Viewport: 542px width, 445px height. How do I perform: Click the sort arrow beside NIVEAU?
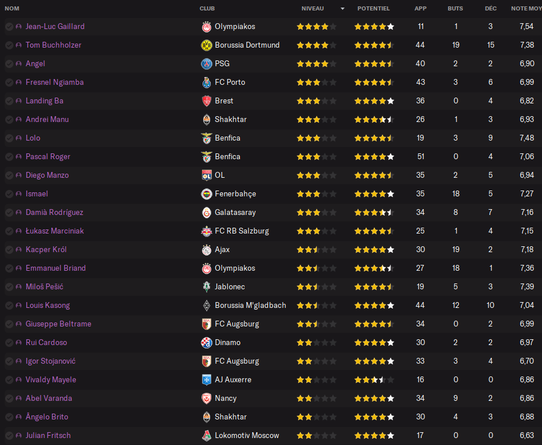point(342,9)
